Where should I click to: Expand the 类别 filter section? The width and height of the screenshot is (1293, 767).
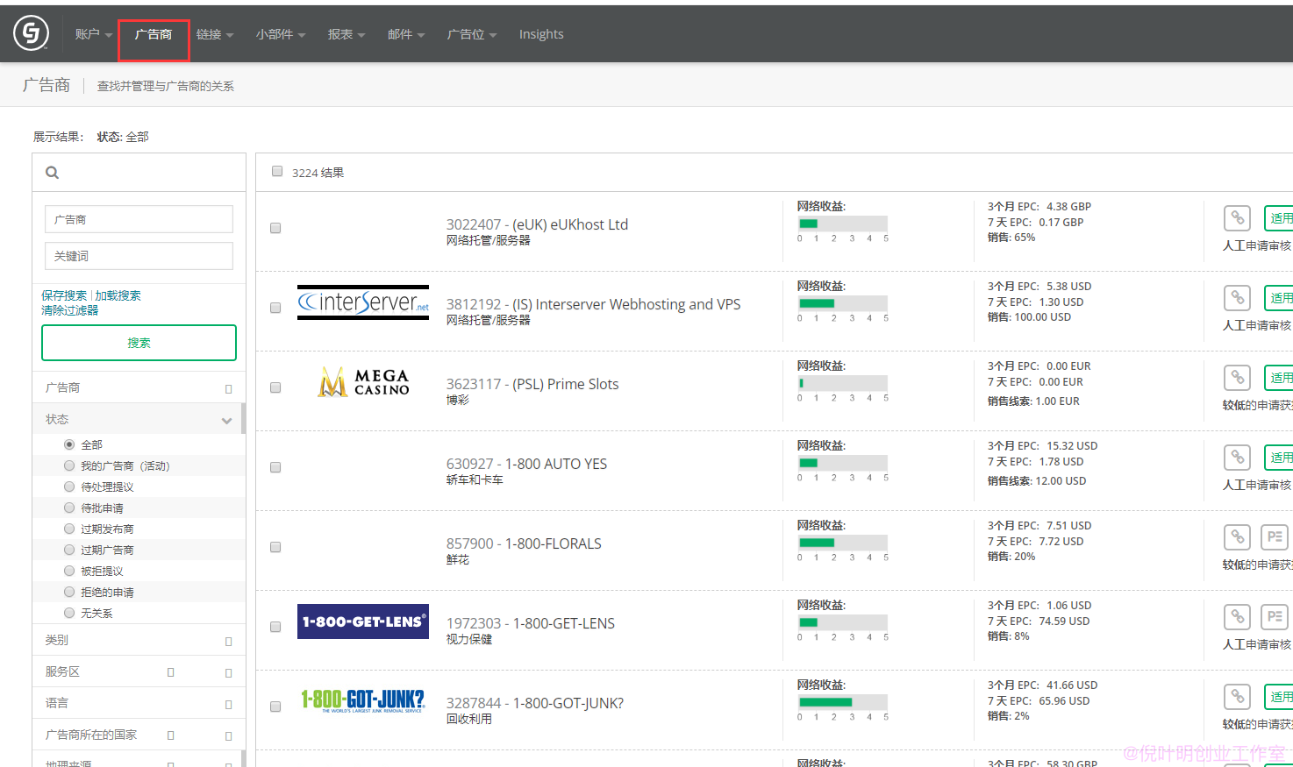139,640
